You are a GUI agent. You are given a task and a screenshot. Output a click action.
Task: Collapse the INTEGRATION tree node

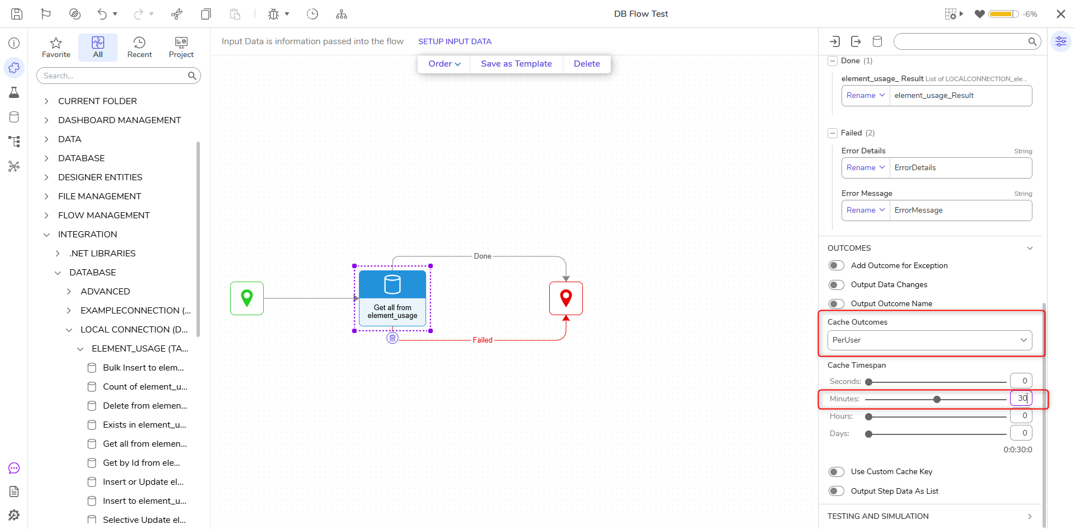click(x=46, y=235)
